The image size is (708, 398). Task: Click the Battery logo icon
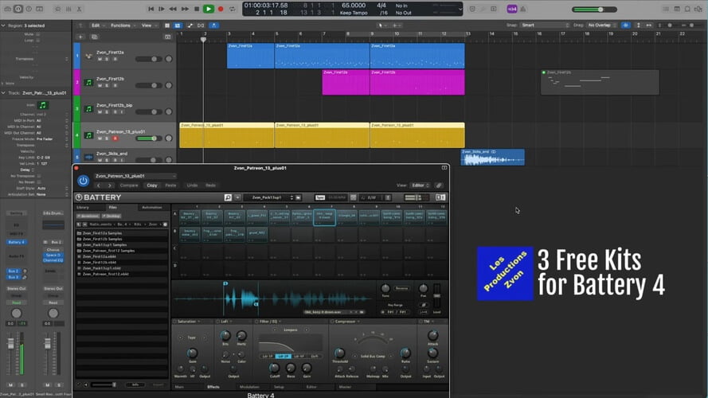(79, 197)
